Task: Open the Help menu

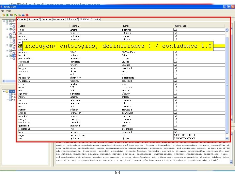Action: tap(9, 11)
